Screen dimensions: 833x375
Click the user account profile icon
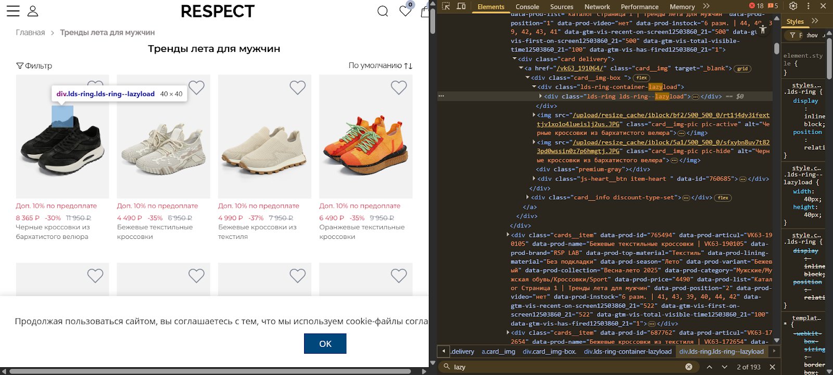[x=33, y=11]
